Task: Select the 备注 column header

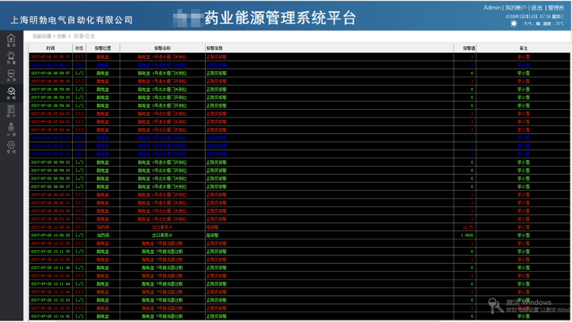Action: pyautogui.click(x=523, y=48)
